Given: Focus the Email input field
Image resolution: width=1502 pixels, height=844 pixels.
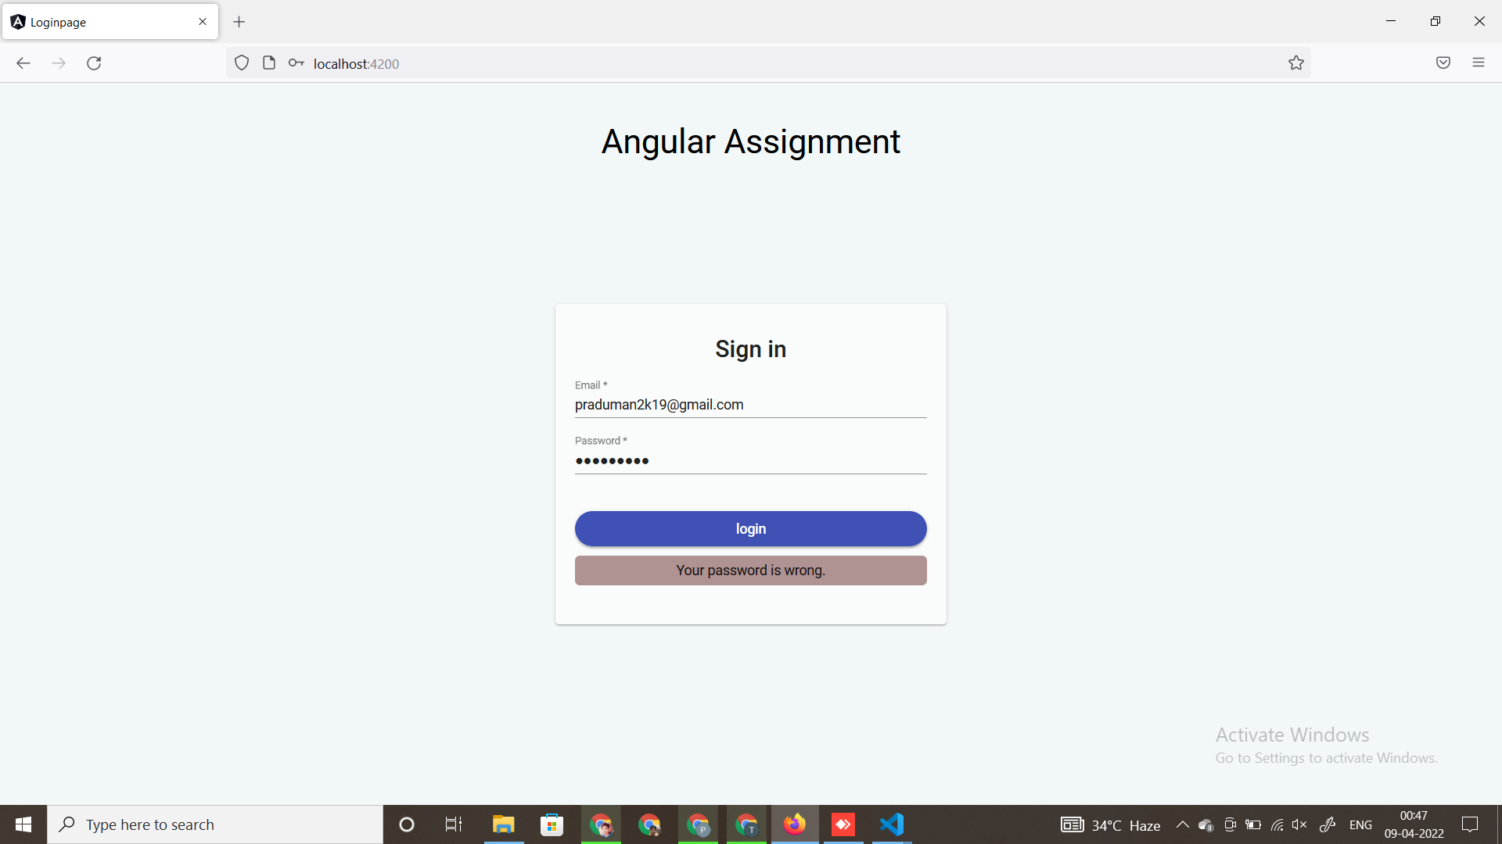Looking at the screenshot, I should coord(751,405).
